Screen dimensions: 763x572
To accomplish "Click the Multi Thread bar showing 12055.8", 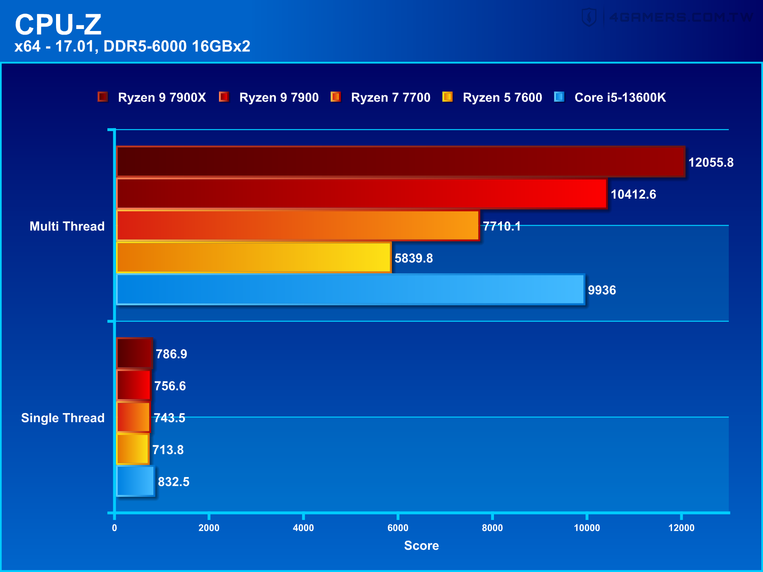I will (x=401, y=162).
